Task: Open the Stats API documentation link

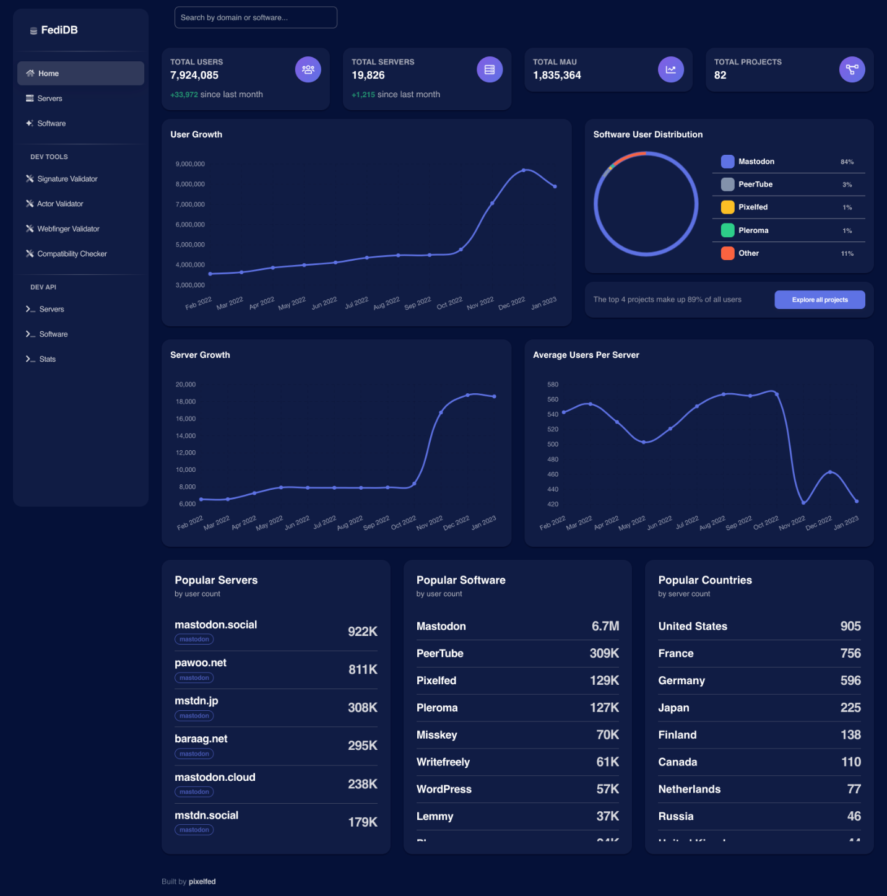Action: tap(80, 359)
